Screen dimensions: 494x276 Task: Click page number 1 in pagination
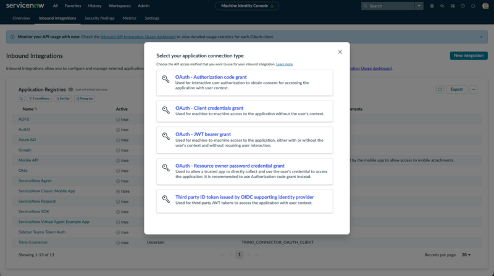coord(240,254)
